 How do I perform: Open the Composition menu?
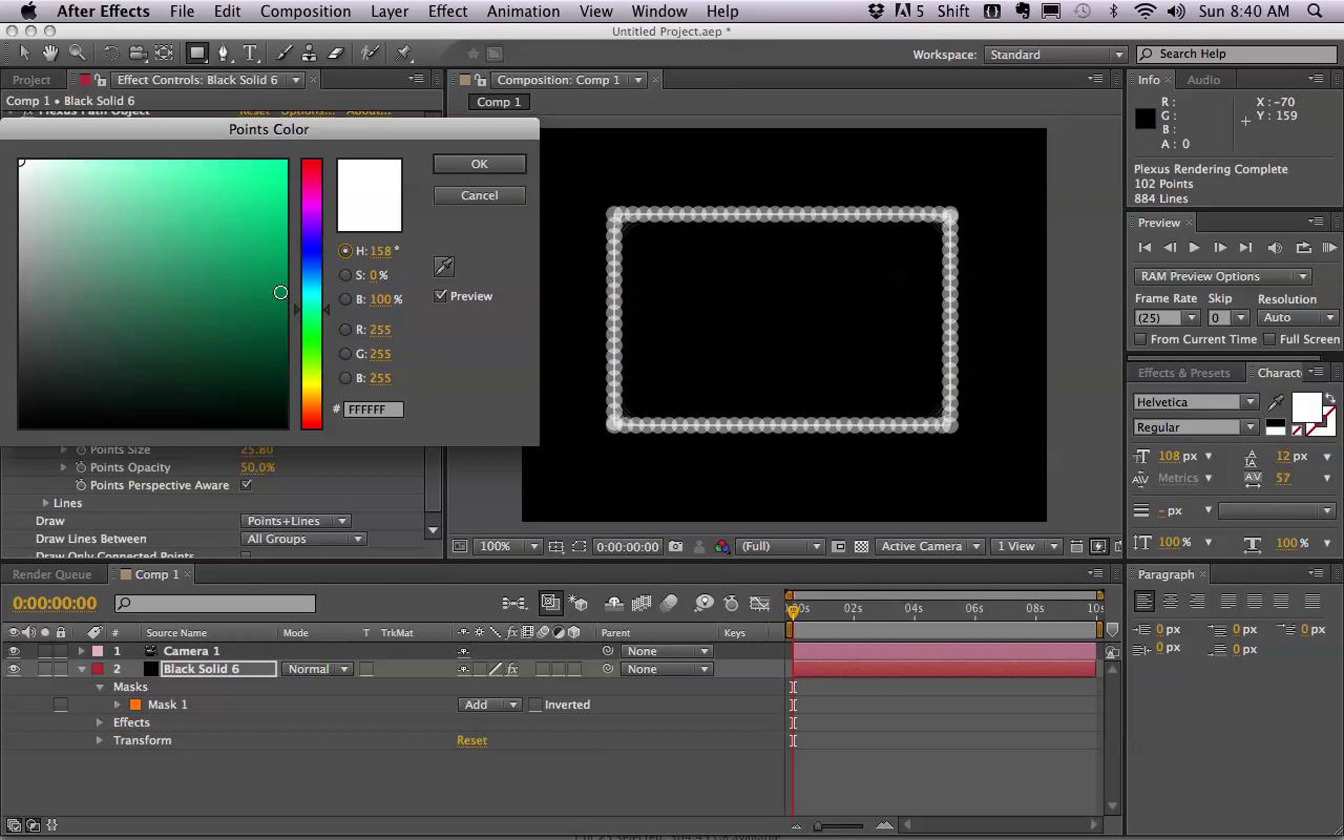pos(305,11)
